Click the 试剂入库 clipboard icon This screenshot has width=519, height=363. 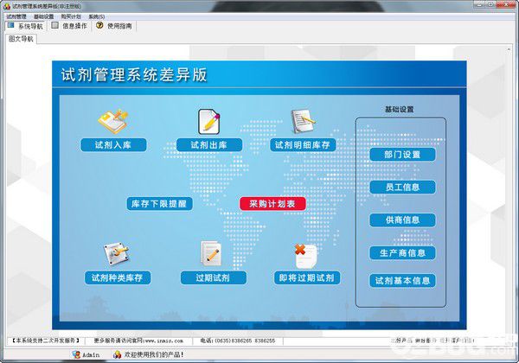(x=113, y=121)
